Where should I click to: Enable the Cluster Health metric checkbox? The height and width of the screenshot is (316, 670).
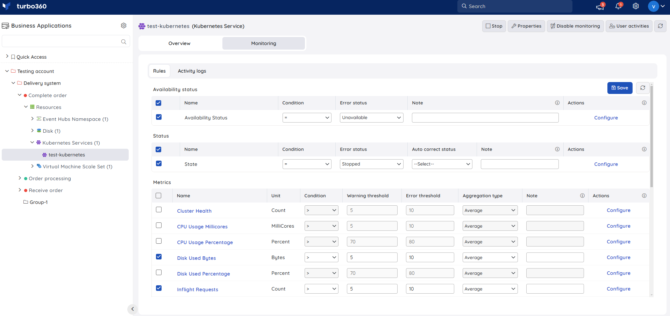click(159, 210)
